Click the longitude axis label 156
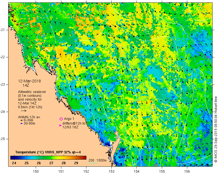This screenshot has width=218, height=174. click(187, 172)
